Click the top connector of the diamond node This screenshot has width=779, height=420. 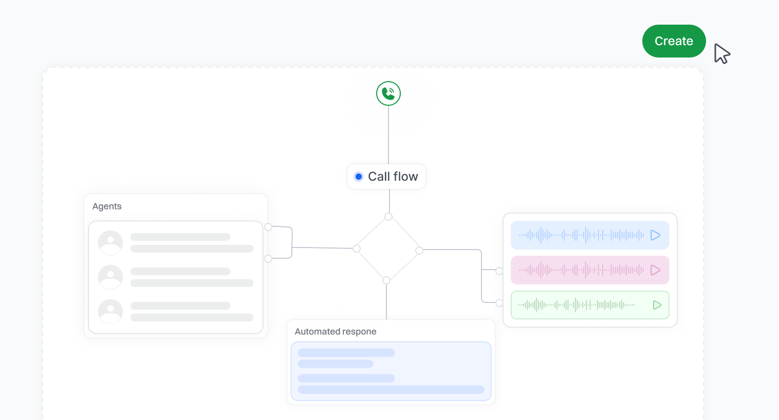click(x=388, y=217)
